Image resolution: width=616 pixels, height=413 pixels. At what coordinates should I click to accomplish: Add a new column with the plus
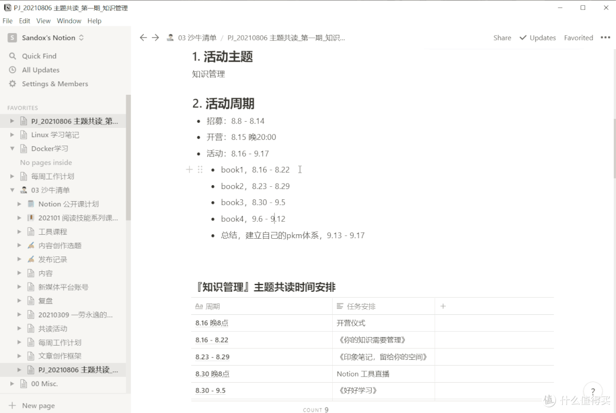pyautogui.click(x=442, y=306)
